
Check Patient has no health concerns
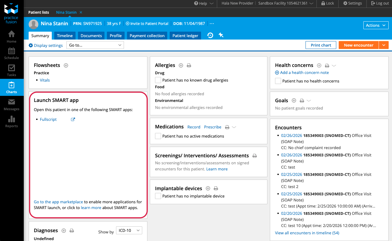coord(278,81)
